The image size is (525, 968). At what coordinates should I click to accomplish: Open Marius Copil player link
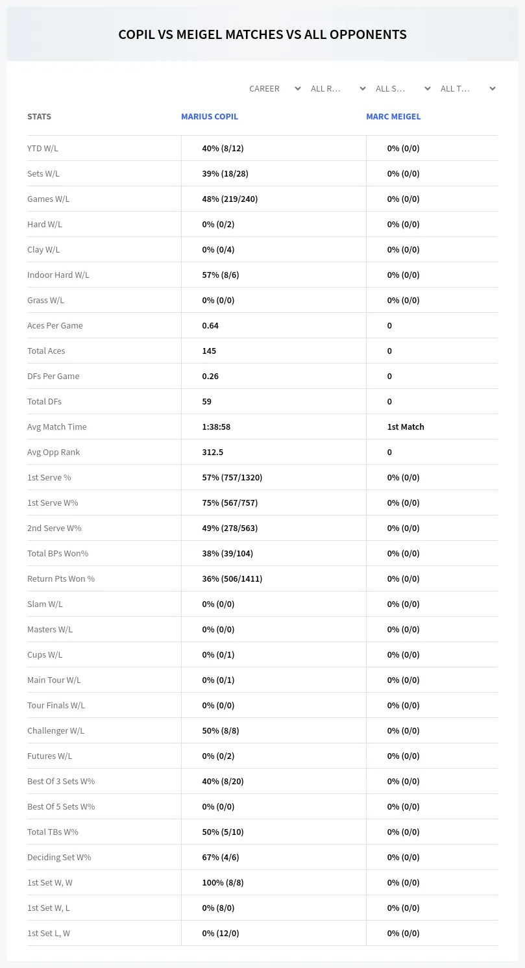tap(210, 117)
